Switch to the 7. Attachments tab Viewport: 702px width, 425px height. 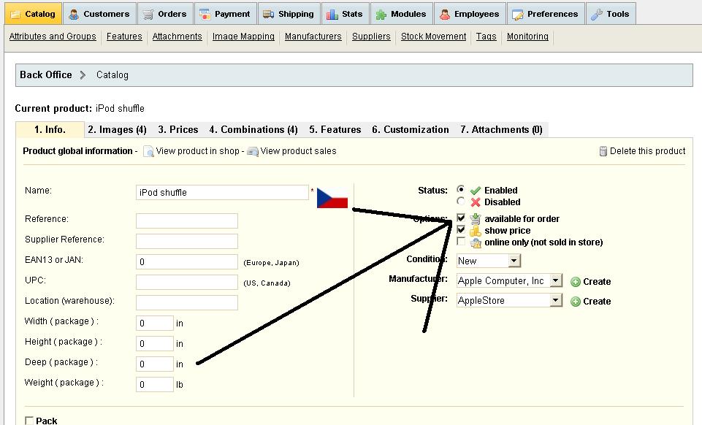pyautogui.click(x=501, y=130)
